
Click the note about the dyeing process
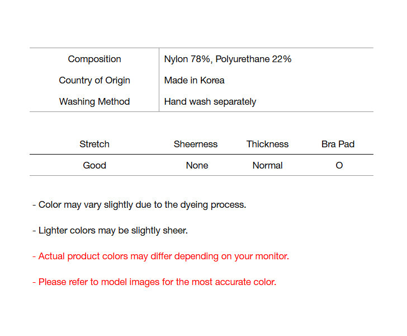(139, 204)
